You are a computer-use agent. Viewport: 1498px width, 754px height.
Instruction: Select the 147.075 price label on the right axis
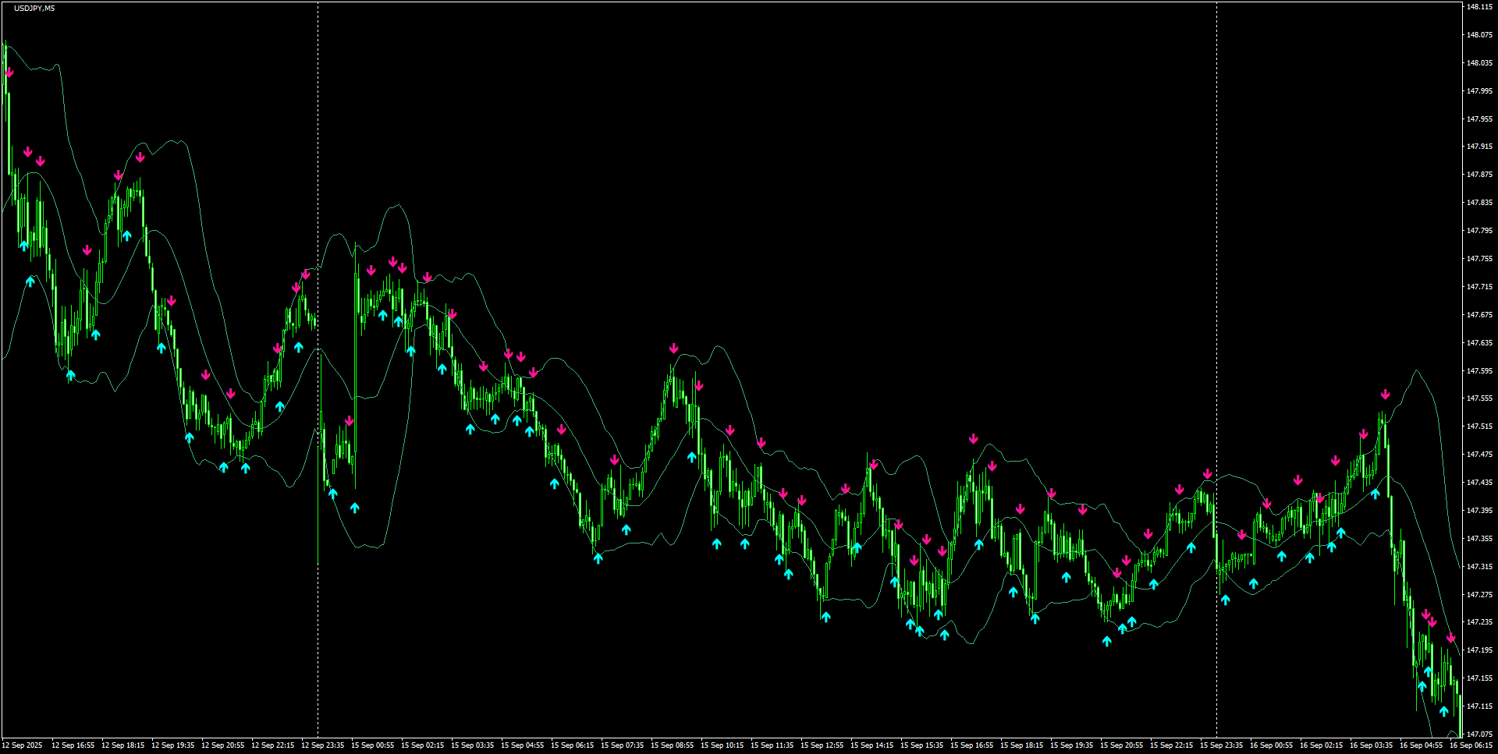tap(1480, 734)
